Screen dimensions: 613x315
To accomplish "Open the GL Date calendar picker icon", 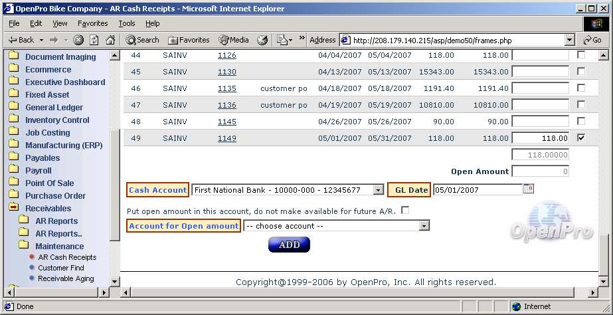I will coord(529,189).
